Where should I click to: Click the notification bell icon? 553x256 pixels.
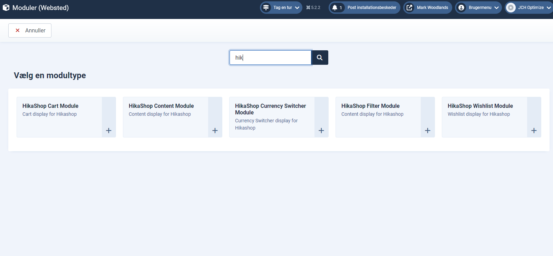point(335,8)
